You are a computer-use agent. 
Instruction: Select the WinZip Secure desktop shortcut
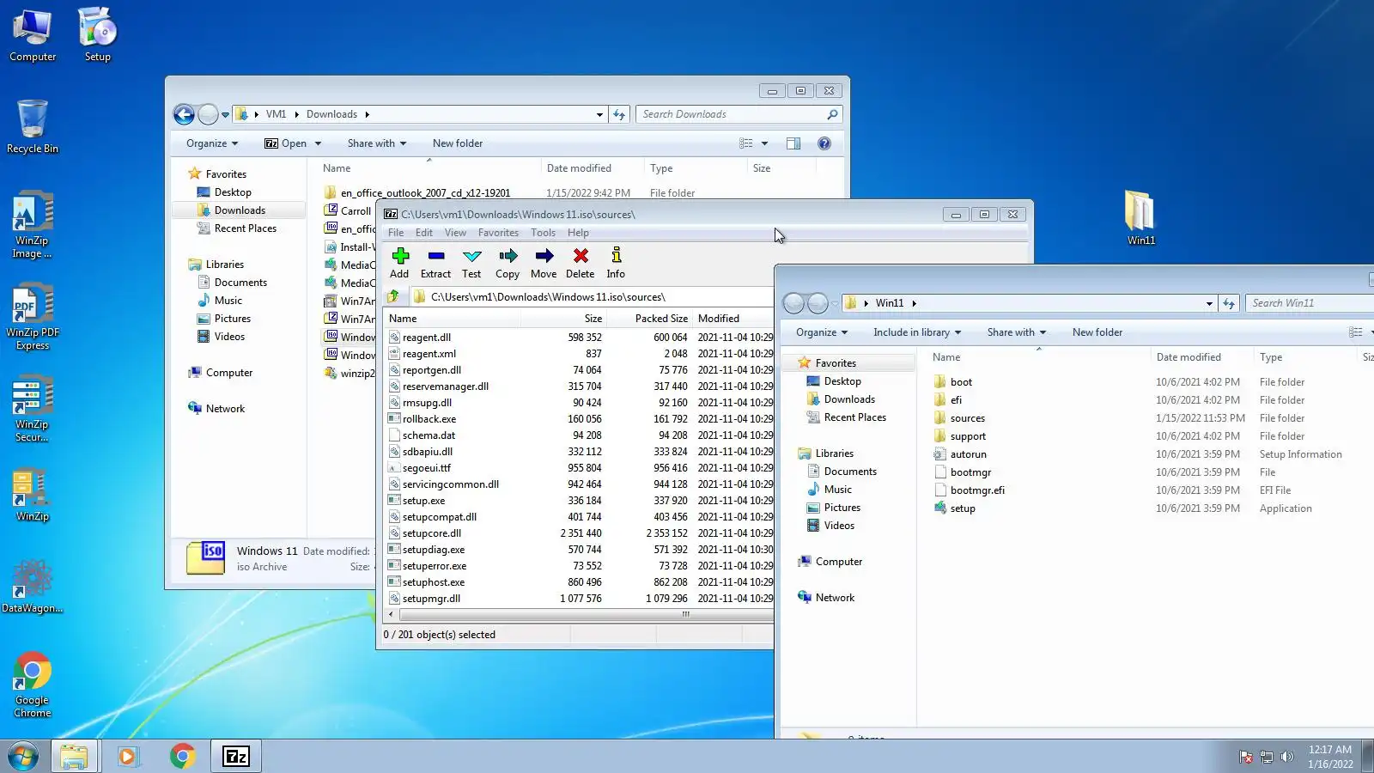(33, 409)
